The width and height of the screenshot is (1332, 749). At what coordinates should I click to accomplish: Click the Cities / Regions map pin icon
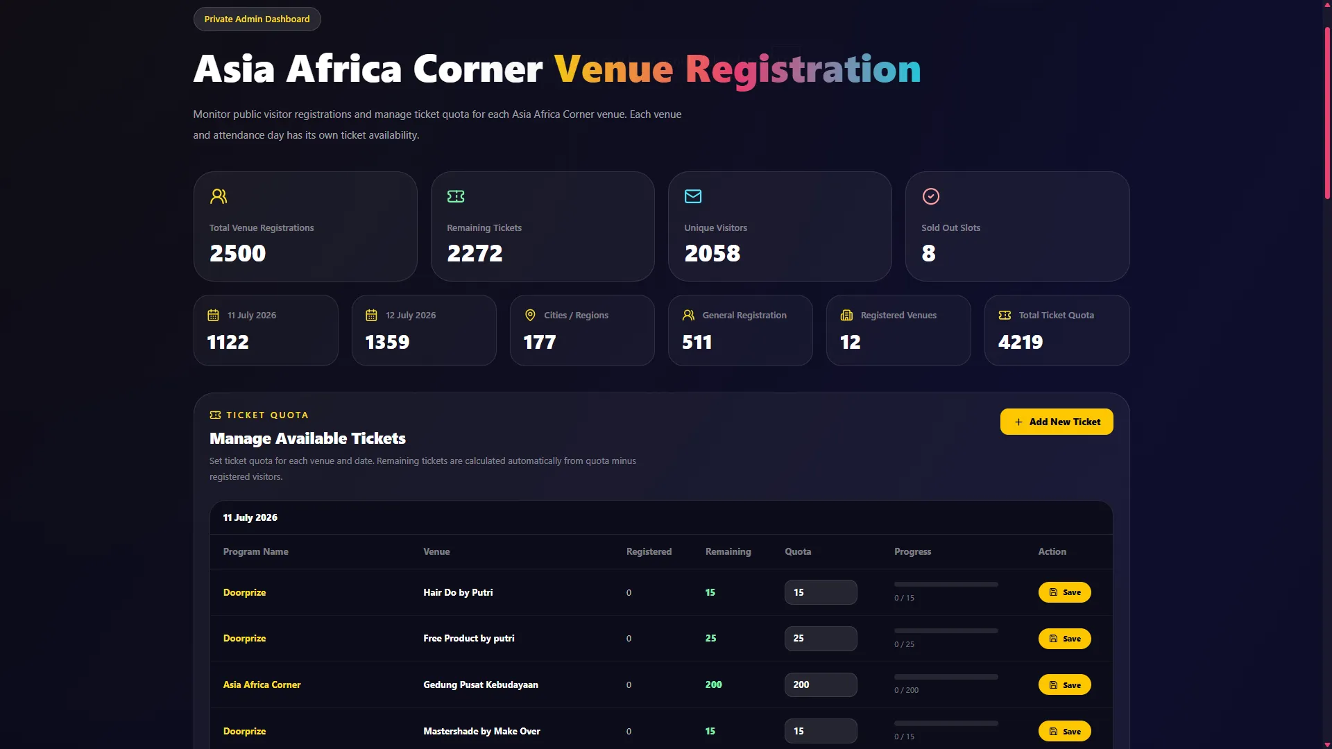[x=530, y=315]
